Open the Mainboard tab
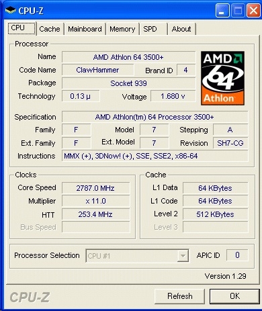The image size is (262, 311). tap(85, 29)
